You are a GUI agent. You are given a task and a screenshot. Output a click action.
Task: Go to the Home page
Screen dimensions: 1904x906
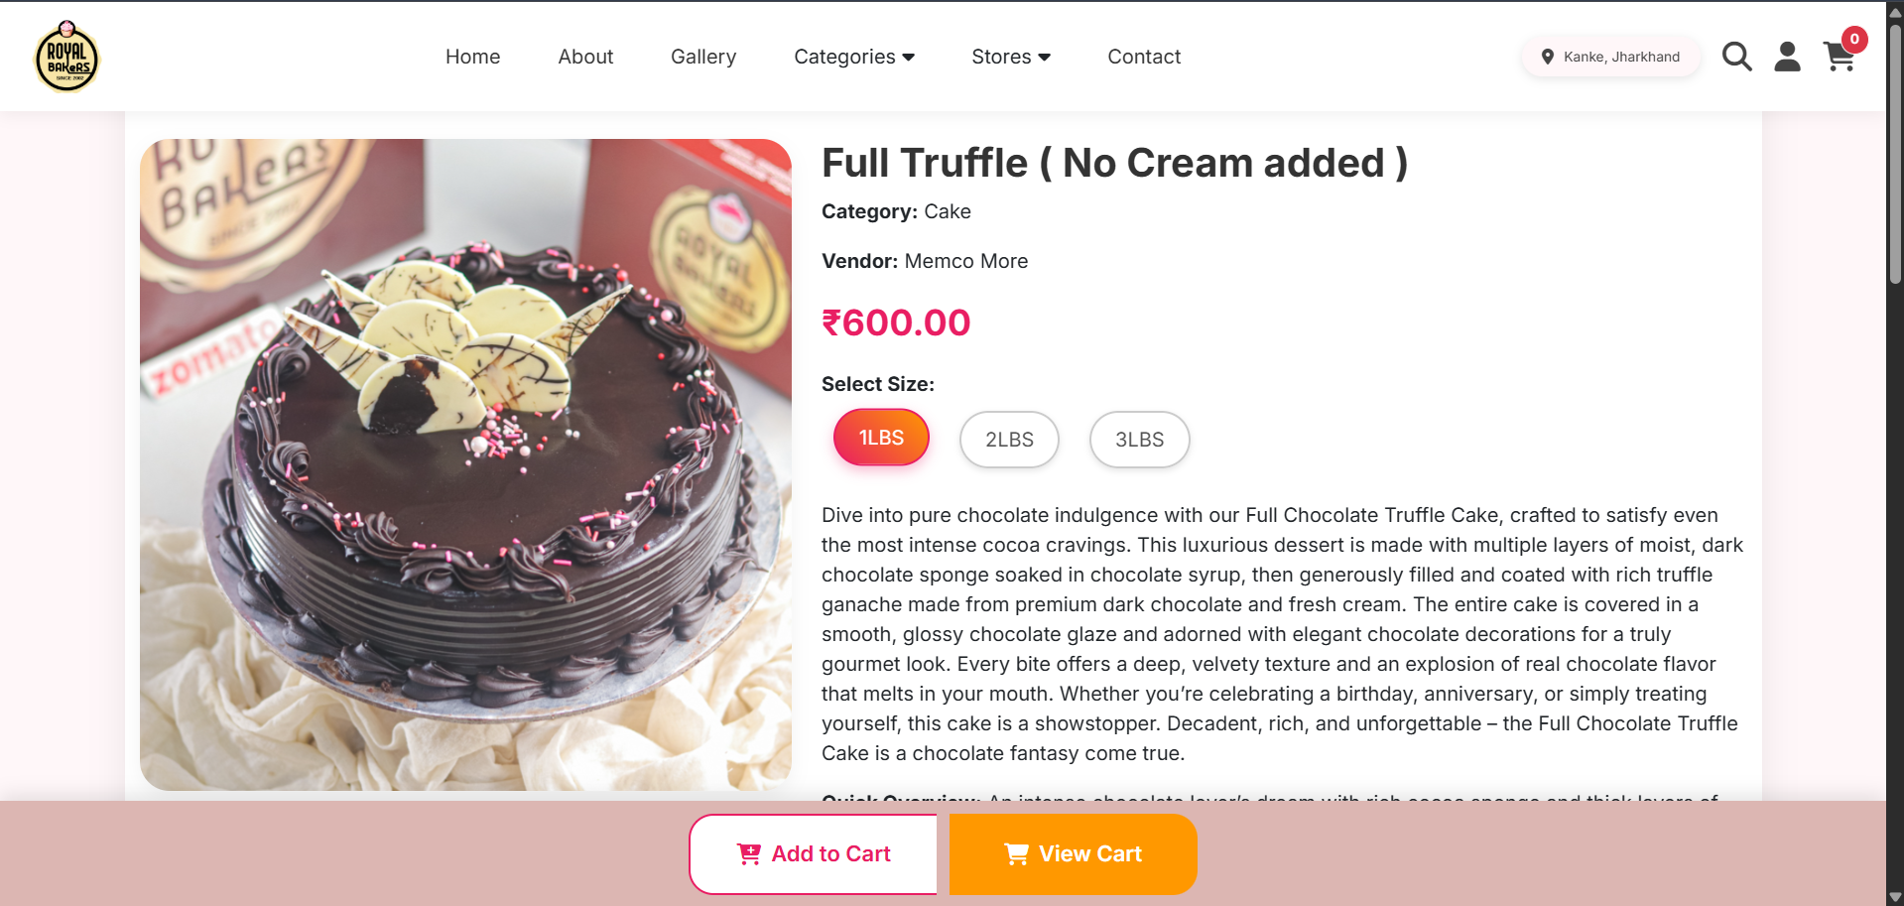(x=472, y=57)
